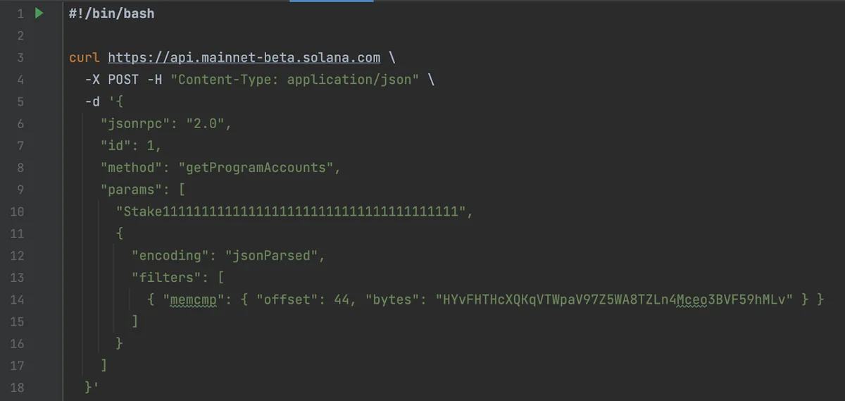This screenshot has width=845, height=401.
Task: Click the "getProgramAccounts" method value
Action: pos(258,168)
